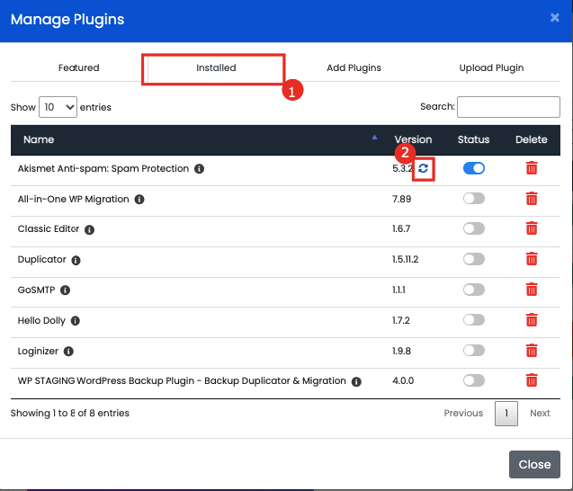Open info icon for Akismet Anti-spam
This screenshot has width=573, height=491.
click(x=199, y=169)
